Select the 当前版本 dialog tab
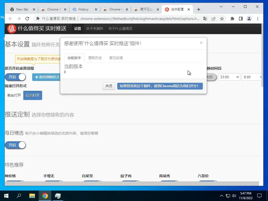This screenshot has height=201, width=268. click(74, 58)
